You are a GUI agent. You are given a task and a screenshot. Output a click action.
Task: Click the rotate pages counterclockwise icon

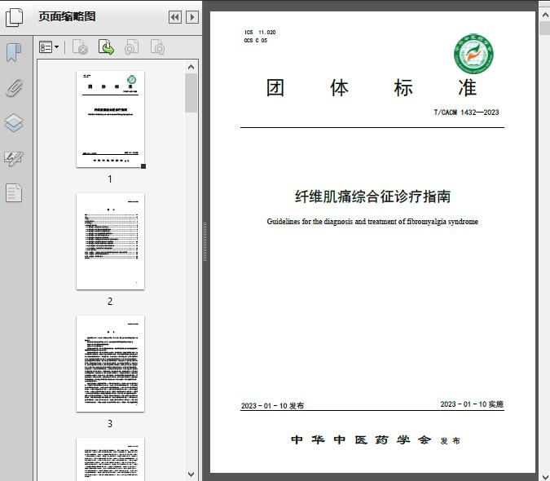pos(131,46)
